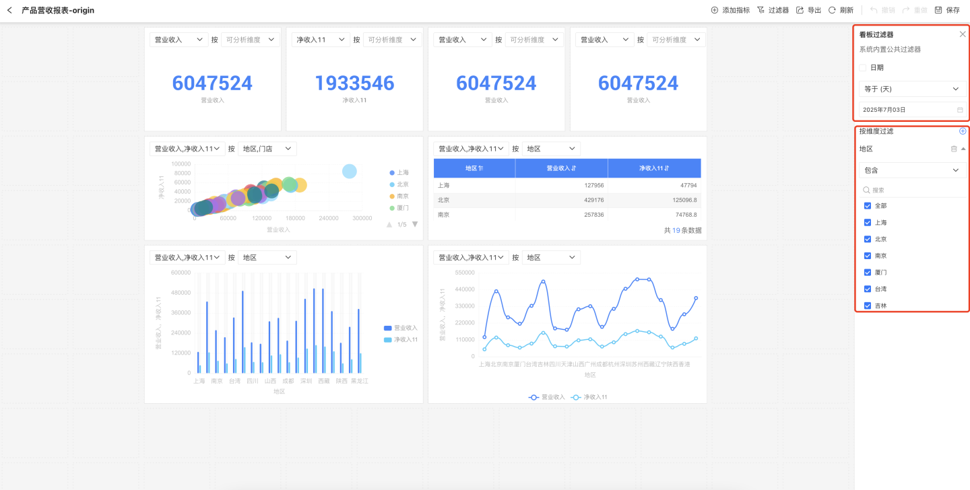Image resolution: width=970 pixels, height=490 pixels.
Task: Sort table by 营业收入 column header
Action: (x=561, y=168)
